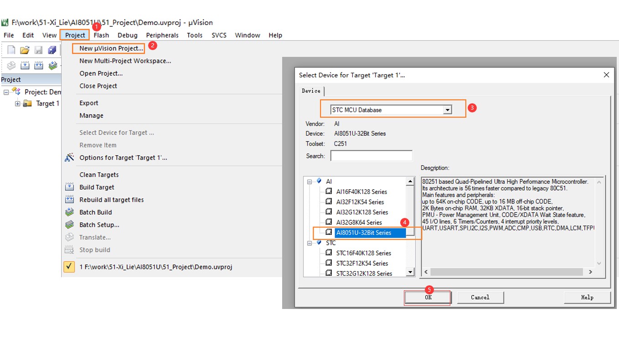Click the device Search input field
619x339 pixels.
pos(371,156)
